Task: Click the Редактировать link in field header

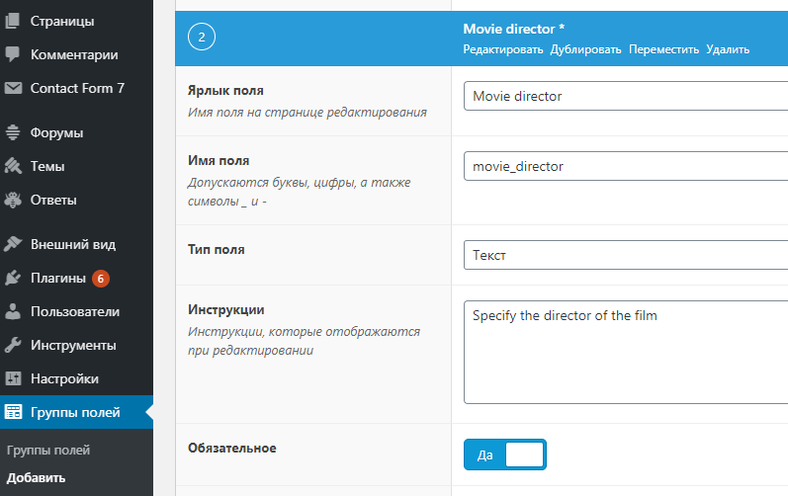Action: (503, 49)
